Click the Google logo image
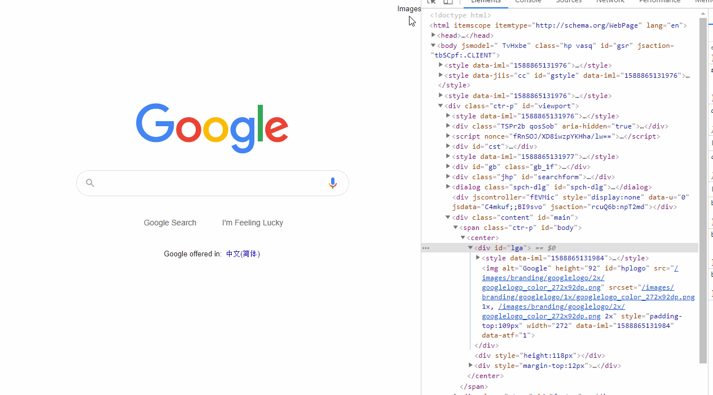Viewport: 713px width, 395px height. (212, 128)
